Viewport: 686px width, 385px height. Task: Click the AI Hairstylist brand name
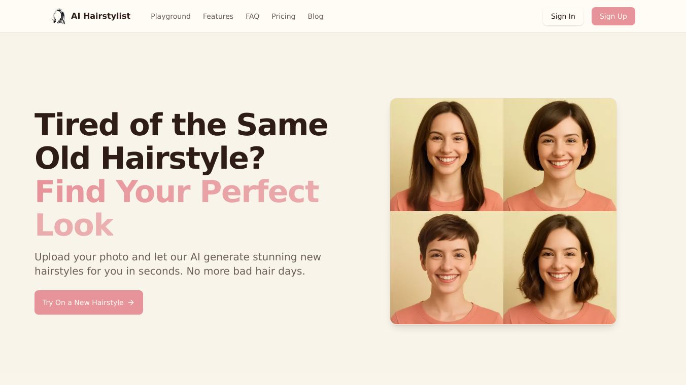(x=100, y=16)
